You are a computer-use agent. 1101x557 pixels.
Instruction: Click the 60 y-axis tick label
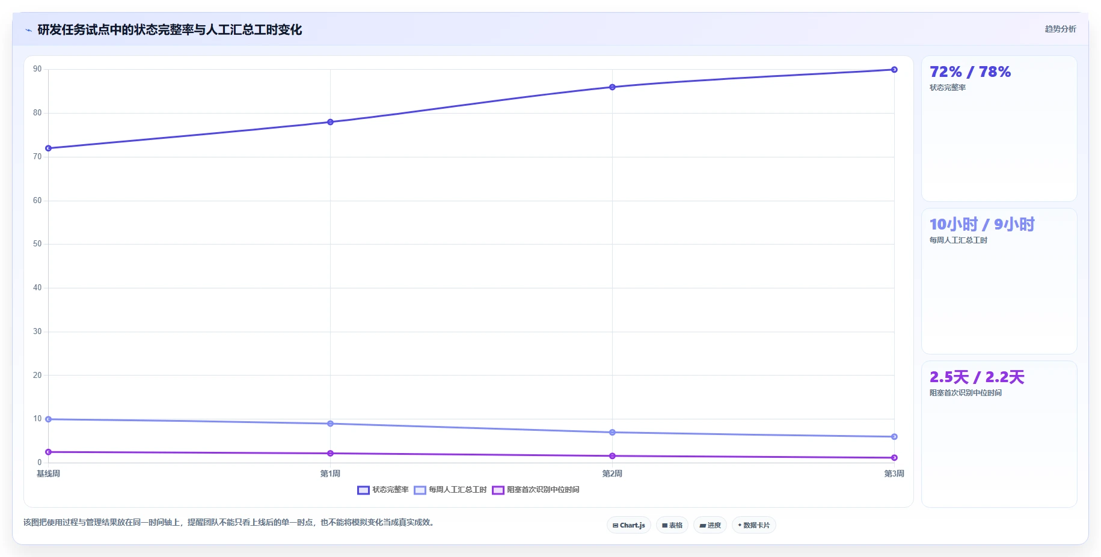[x=37, y=201]
